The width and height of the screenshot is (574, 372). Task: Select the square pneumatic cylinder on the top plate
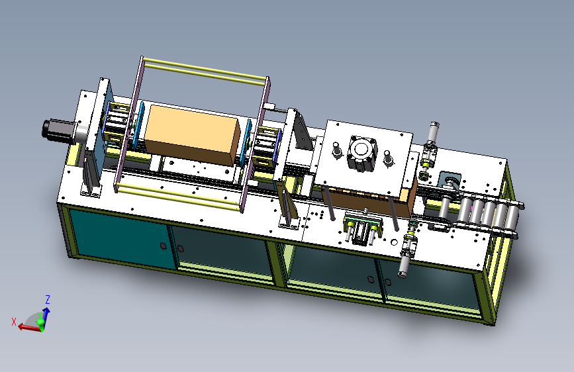pyautogui.click(x=361, y=153)
